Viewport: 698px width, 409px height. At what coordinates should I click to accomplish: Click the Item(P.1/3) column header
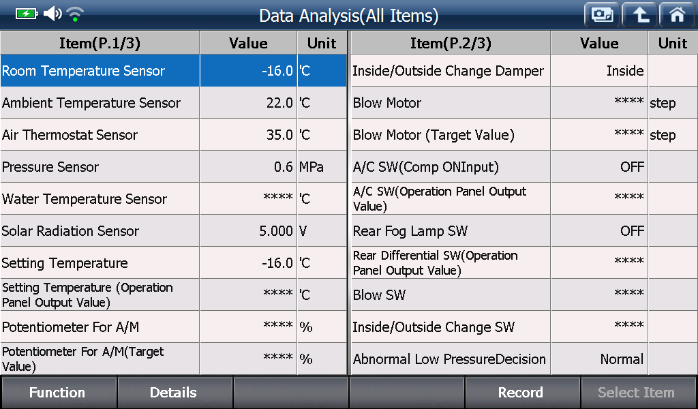coord(100,43)
